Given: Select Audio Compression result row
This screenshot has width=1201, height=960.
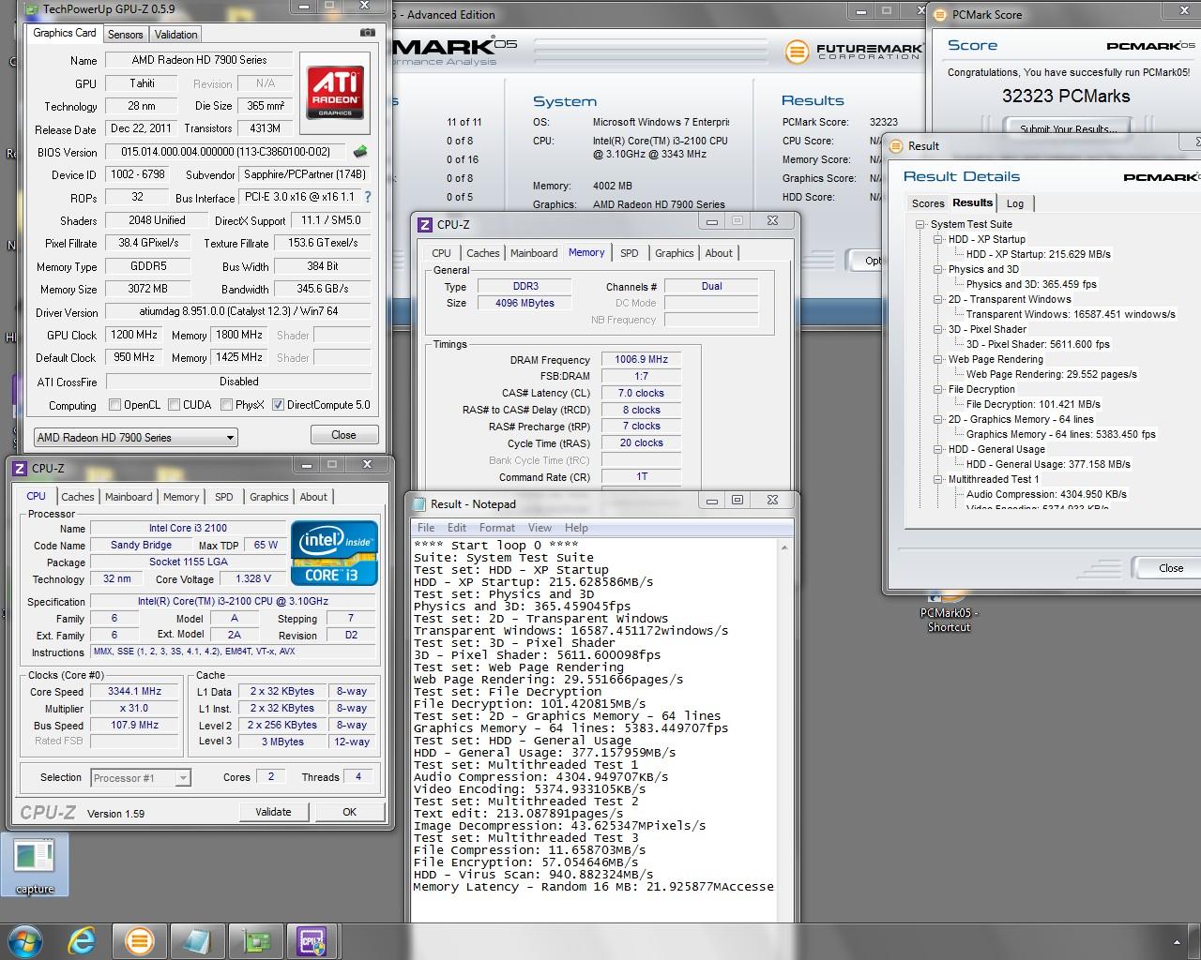Looking at the screenshot, I should coord(1046,494).
